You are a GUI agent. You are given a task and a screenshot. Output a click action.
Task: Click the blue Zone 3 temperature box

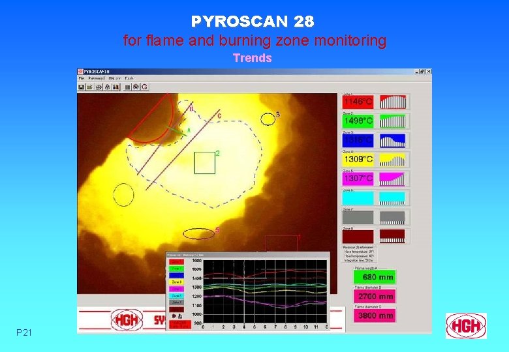(x=358, y=140)
